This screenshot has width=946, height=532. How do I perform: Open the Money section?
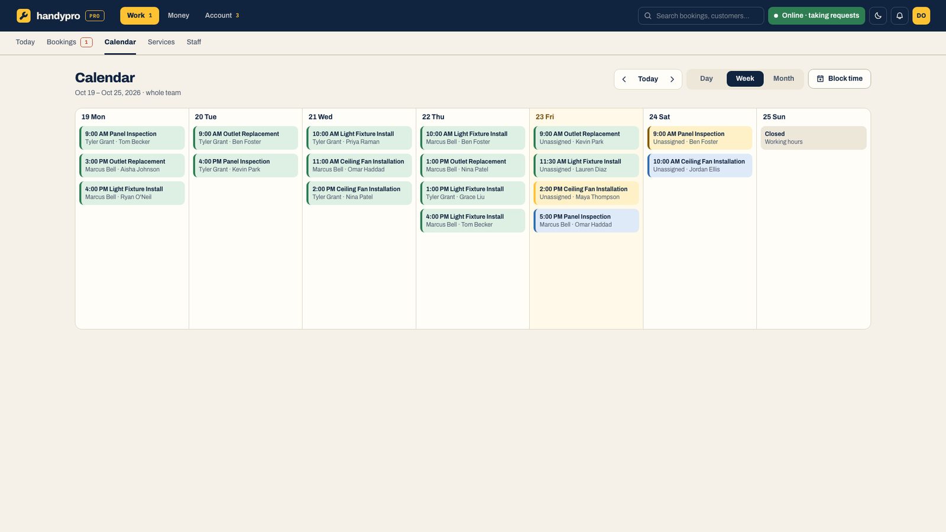(x=179, y=15)
